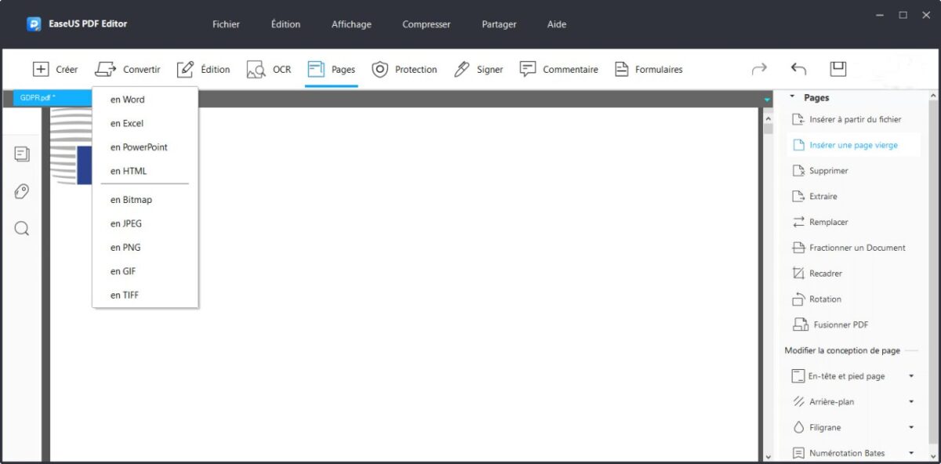
Task: Click Insérer à partir du fichier
Action: click(848, 119)
